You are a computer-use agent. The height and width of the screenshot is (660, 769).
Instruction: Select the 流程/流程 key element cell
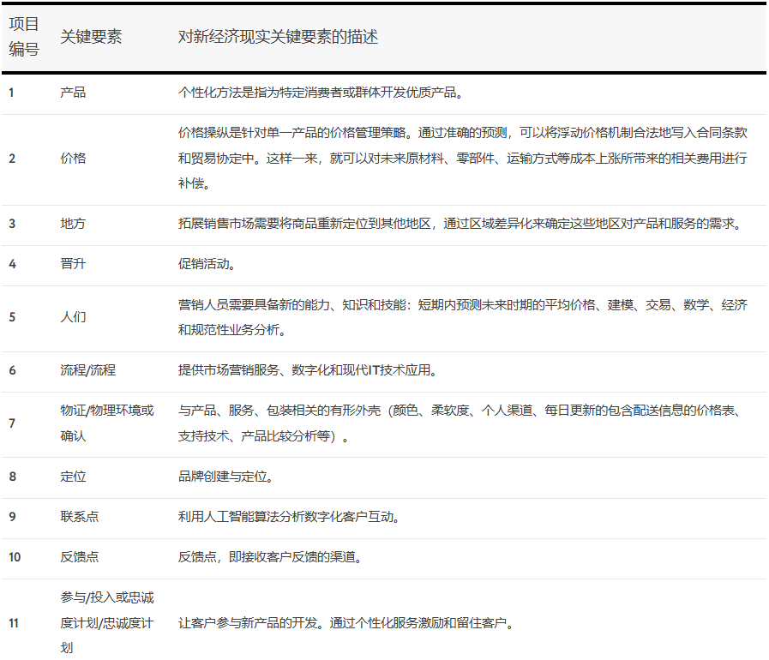87,370
